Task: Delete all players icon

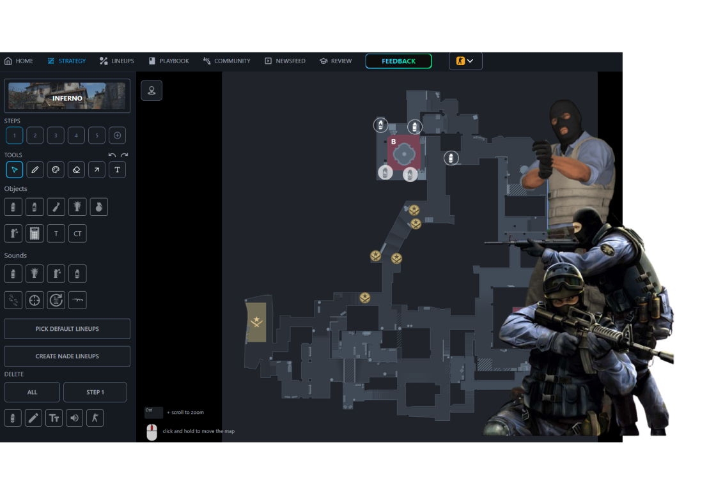Action: tap(95, 418)
